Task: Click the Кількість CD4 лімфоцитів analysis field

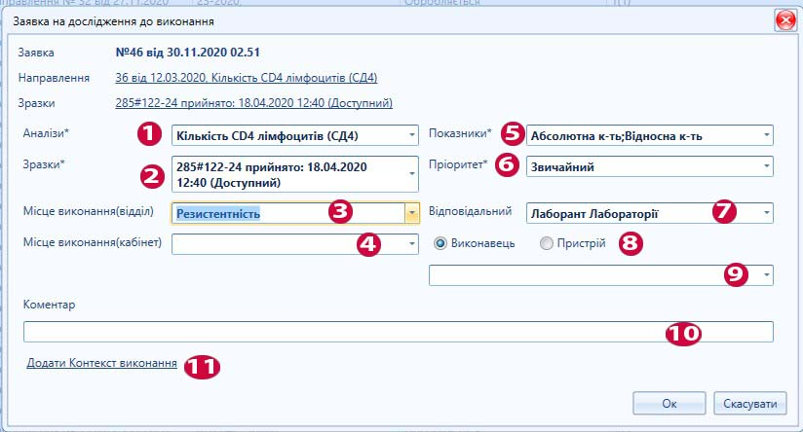Action: (x=273, y=135)
